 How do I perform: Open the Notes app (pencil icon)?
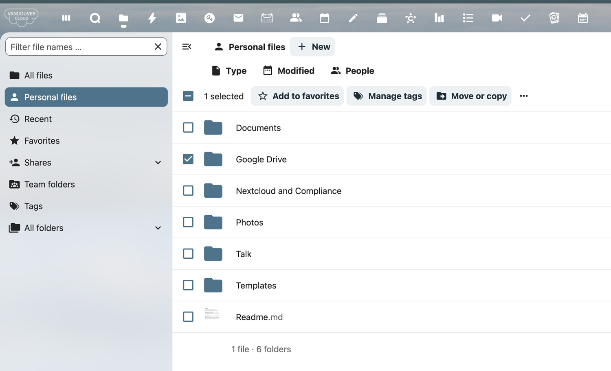(353, 18)
